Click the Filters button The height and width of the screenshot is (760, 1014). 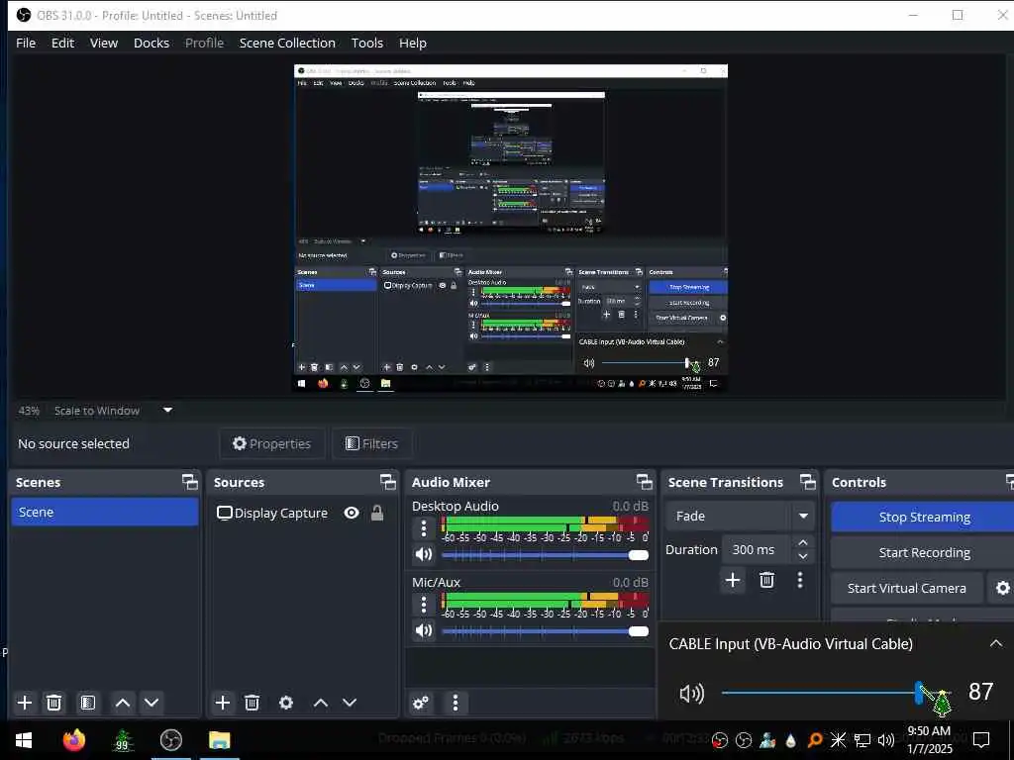tap(372, 443)
